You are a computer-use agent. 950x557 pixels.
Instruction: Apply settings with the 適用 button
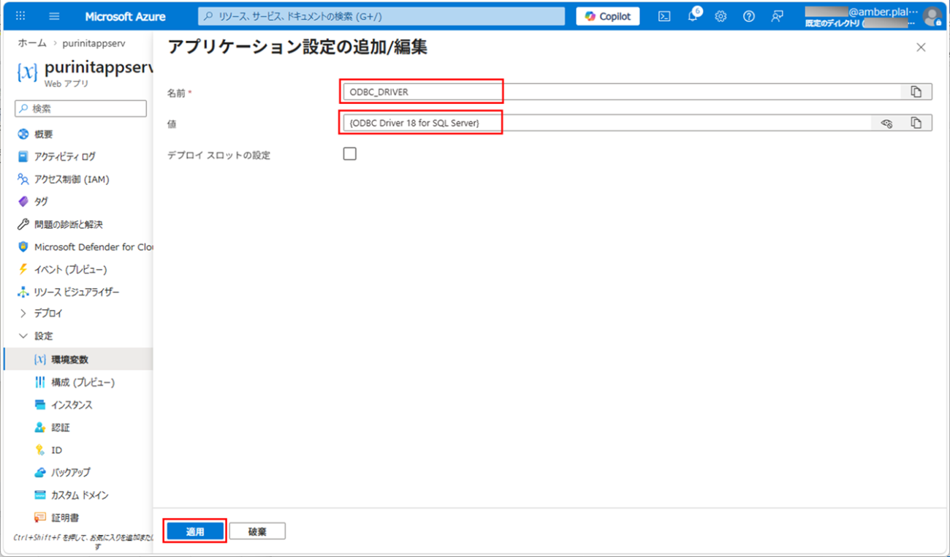pos(194,531)
